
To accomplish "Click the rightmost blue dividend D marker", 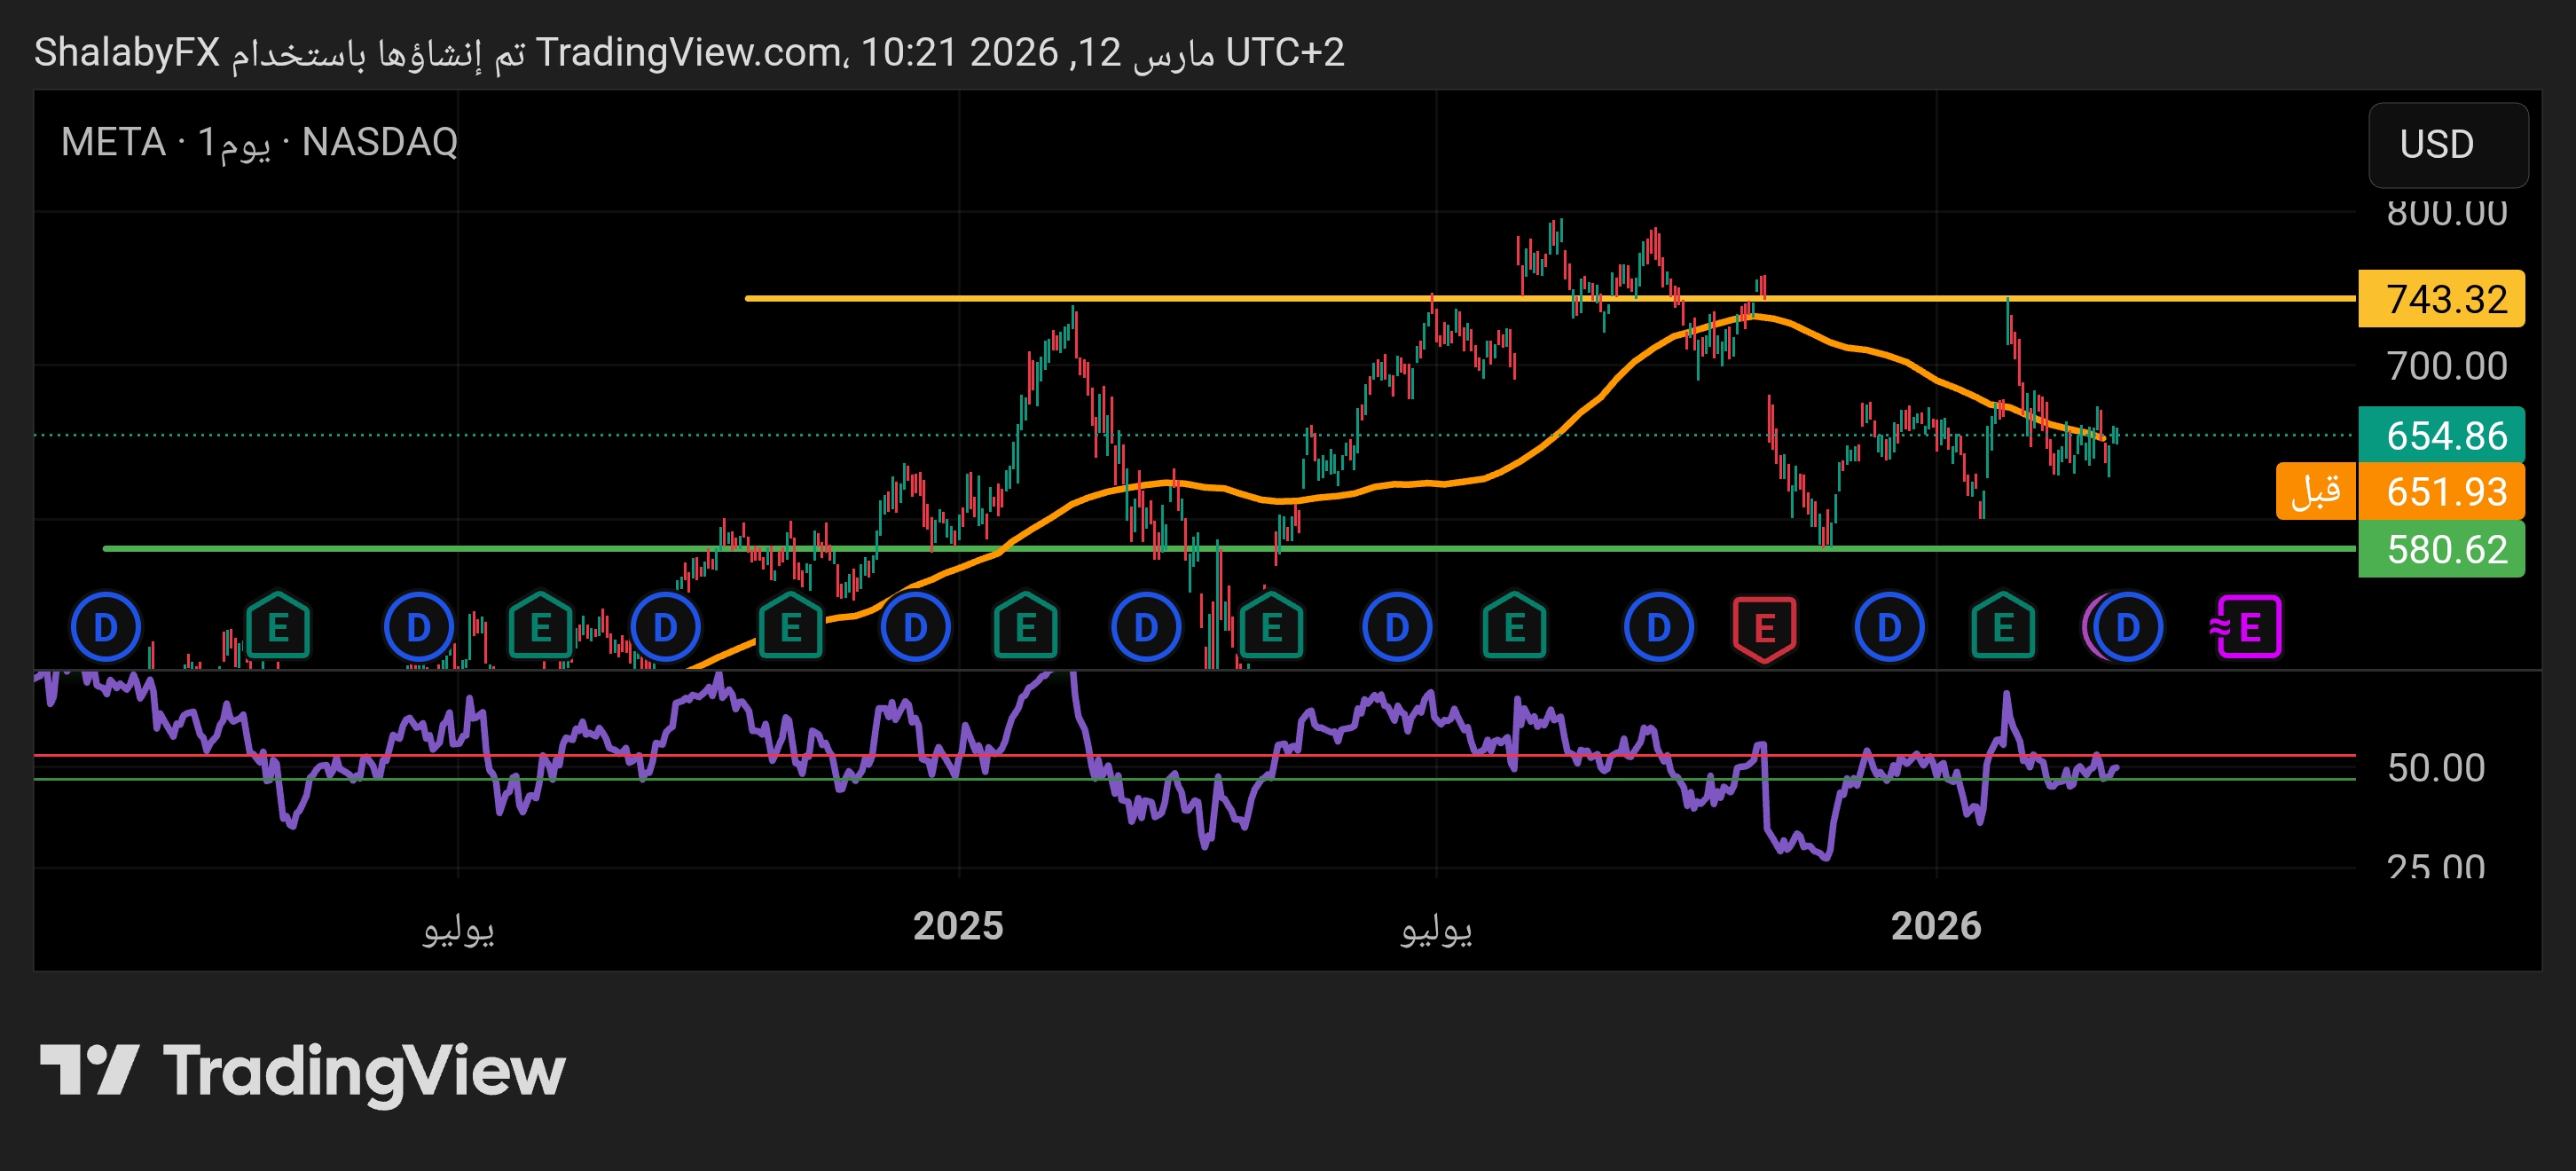I will 2127,628.
